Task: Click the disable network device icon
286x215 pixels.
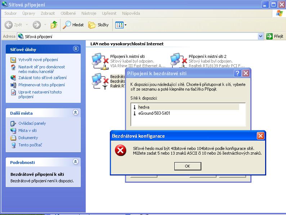Action: click(x=13, y=78)
